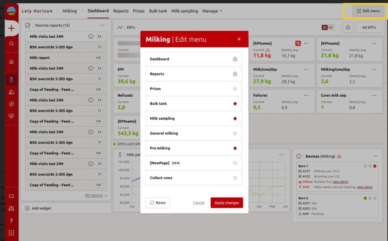This screenshot has width=388, height=241.
Task: Favorite [NewPage] with its star
Action: tap(235, 163)
